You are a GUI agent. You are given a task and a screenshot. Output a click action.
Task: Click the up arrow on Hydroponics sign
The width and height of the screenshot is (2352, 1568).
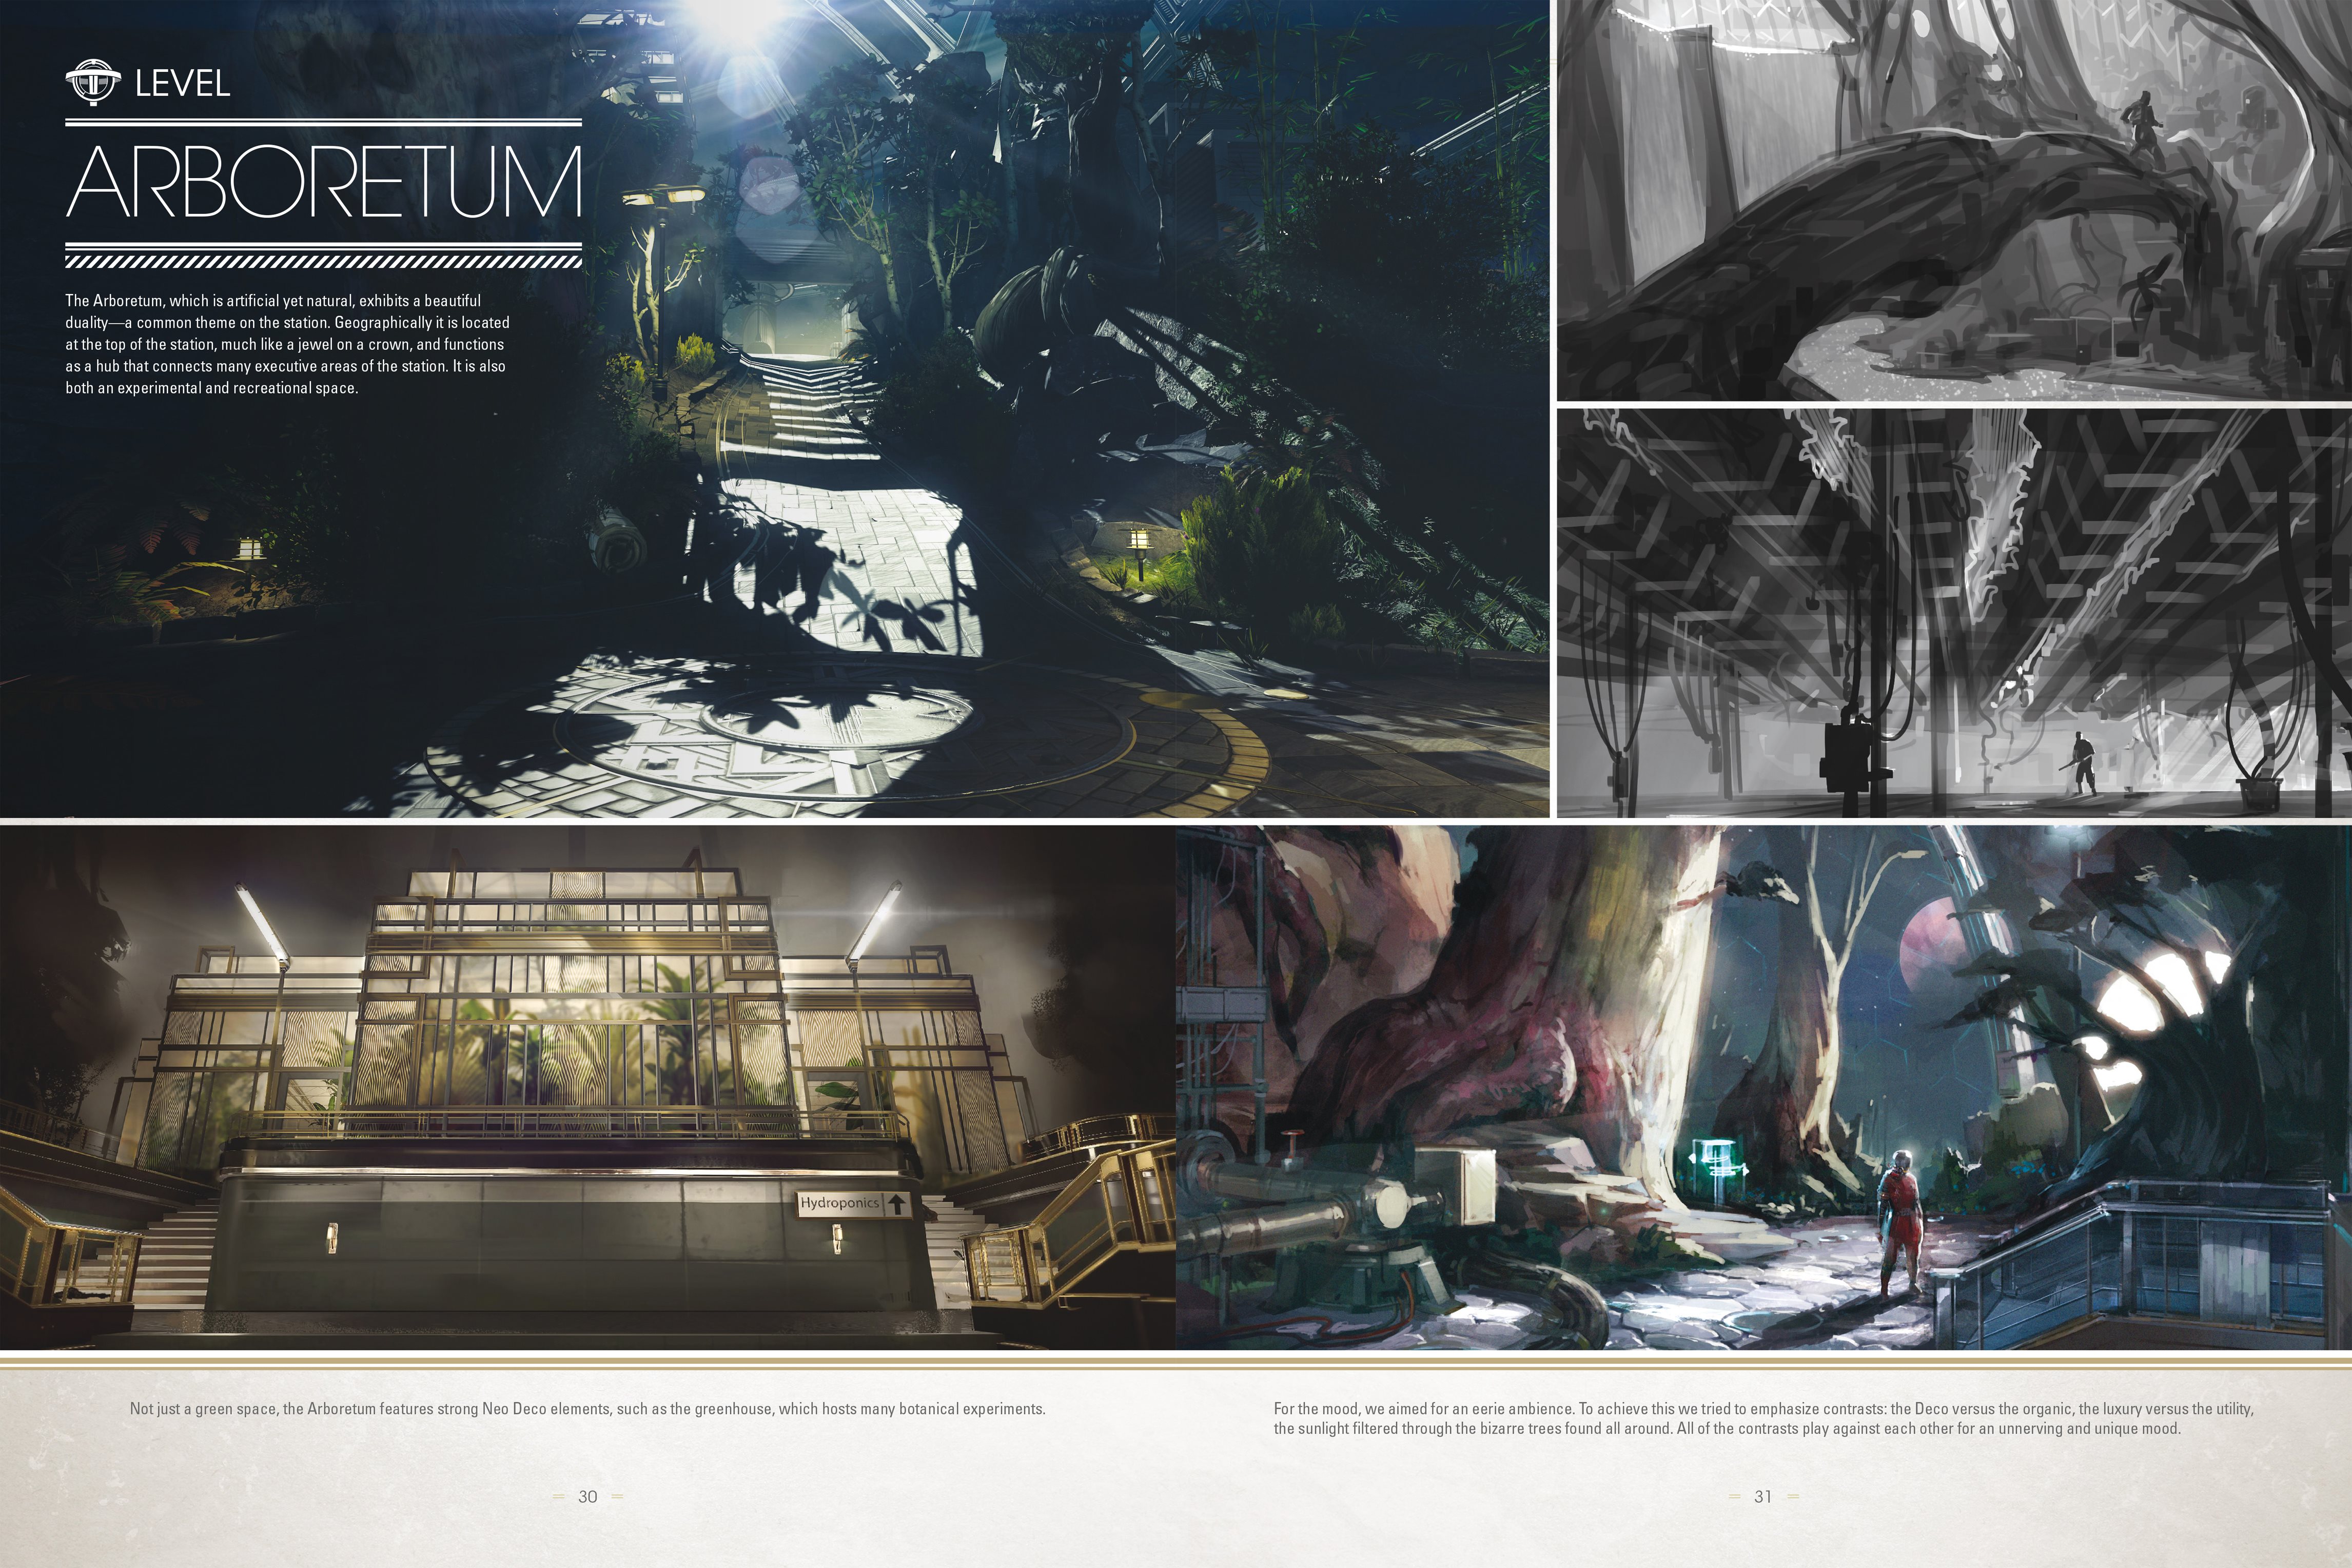point(897,1204)
